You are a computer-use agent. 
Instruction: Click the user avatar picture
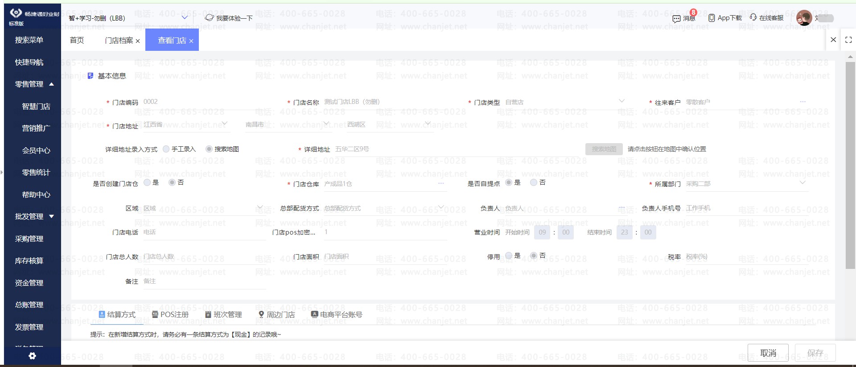coord(804,18)
